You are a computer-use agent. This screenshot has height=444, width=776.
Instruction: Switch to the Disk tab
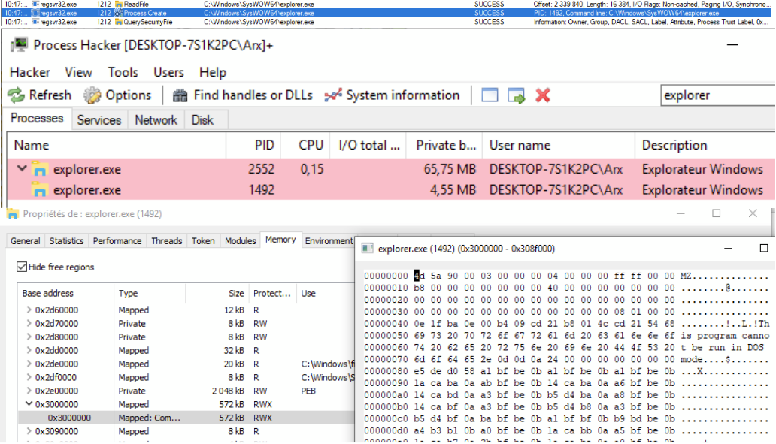202,120
